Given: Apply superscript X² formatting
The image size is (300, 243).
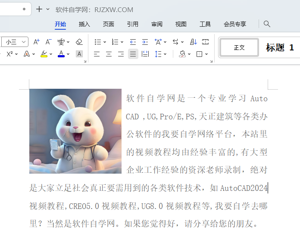Looking at the screenshot, I should tap(9, 54).
